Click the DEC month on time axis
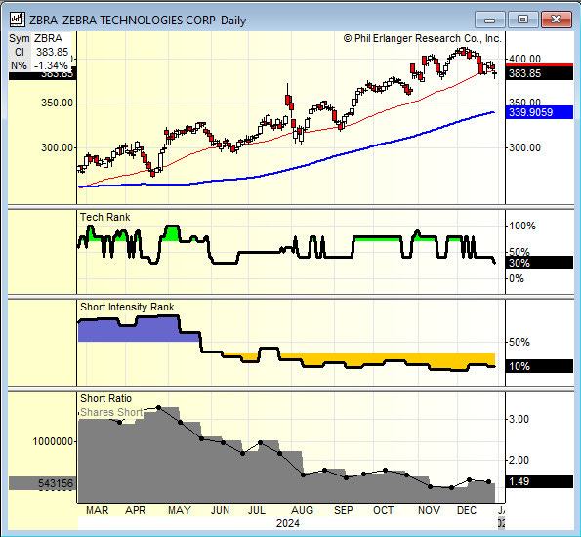This screenshot has height=537, width=581. click(x=467, y=510)
